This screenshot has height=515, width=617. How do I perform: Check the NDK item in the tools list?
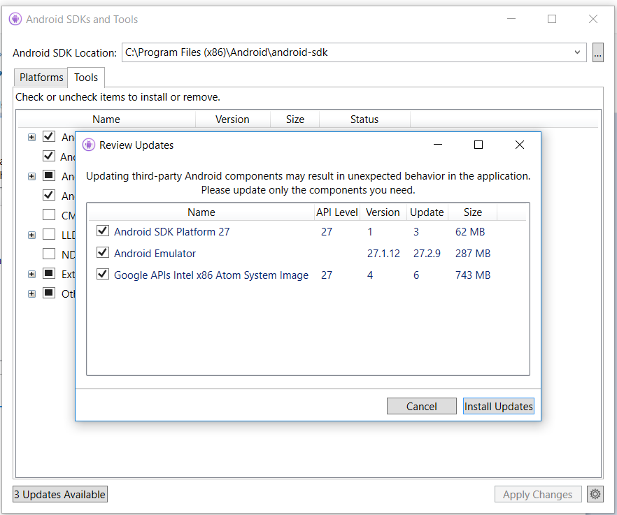coord(48,254)
